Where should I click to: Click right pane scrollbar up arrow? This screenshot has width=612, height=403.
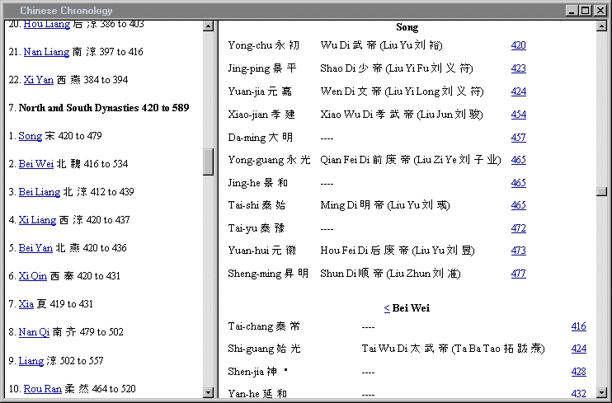coord(601,26)
